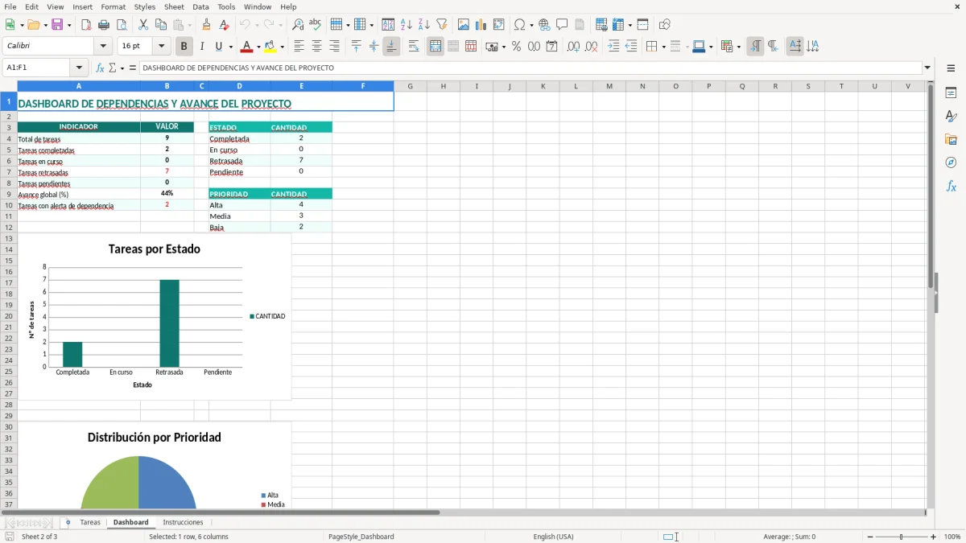966x543 pixels.
Task: Format the cell as Percent
Action: pyautogui.click(x=517, y=47)
